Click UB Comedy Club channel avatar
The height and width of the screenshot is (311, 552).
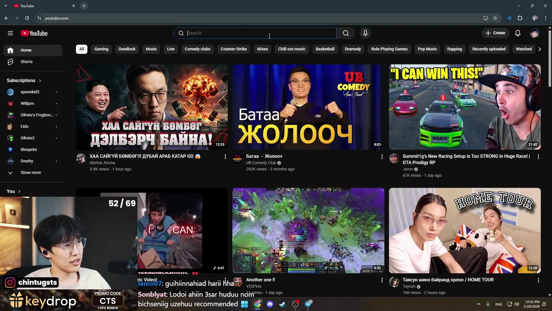point(238,158)
